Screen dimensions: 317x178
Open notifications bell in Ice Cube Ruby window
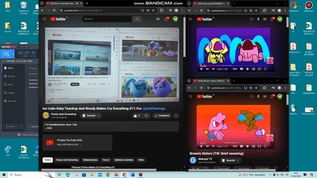click(166, 19)
